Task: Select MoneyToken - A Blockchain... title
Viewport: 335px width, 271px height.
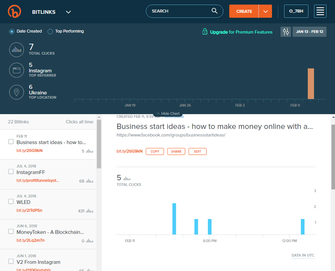Action: tap(50, 232)
